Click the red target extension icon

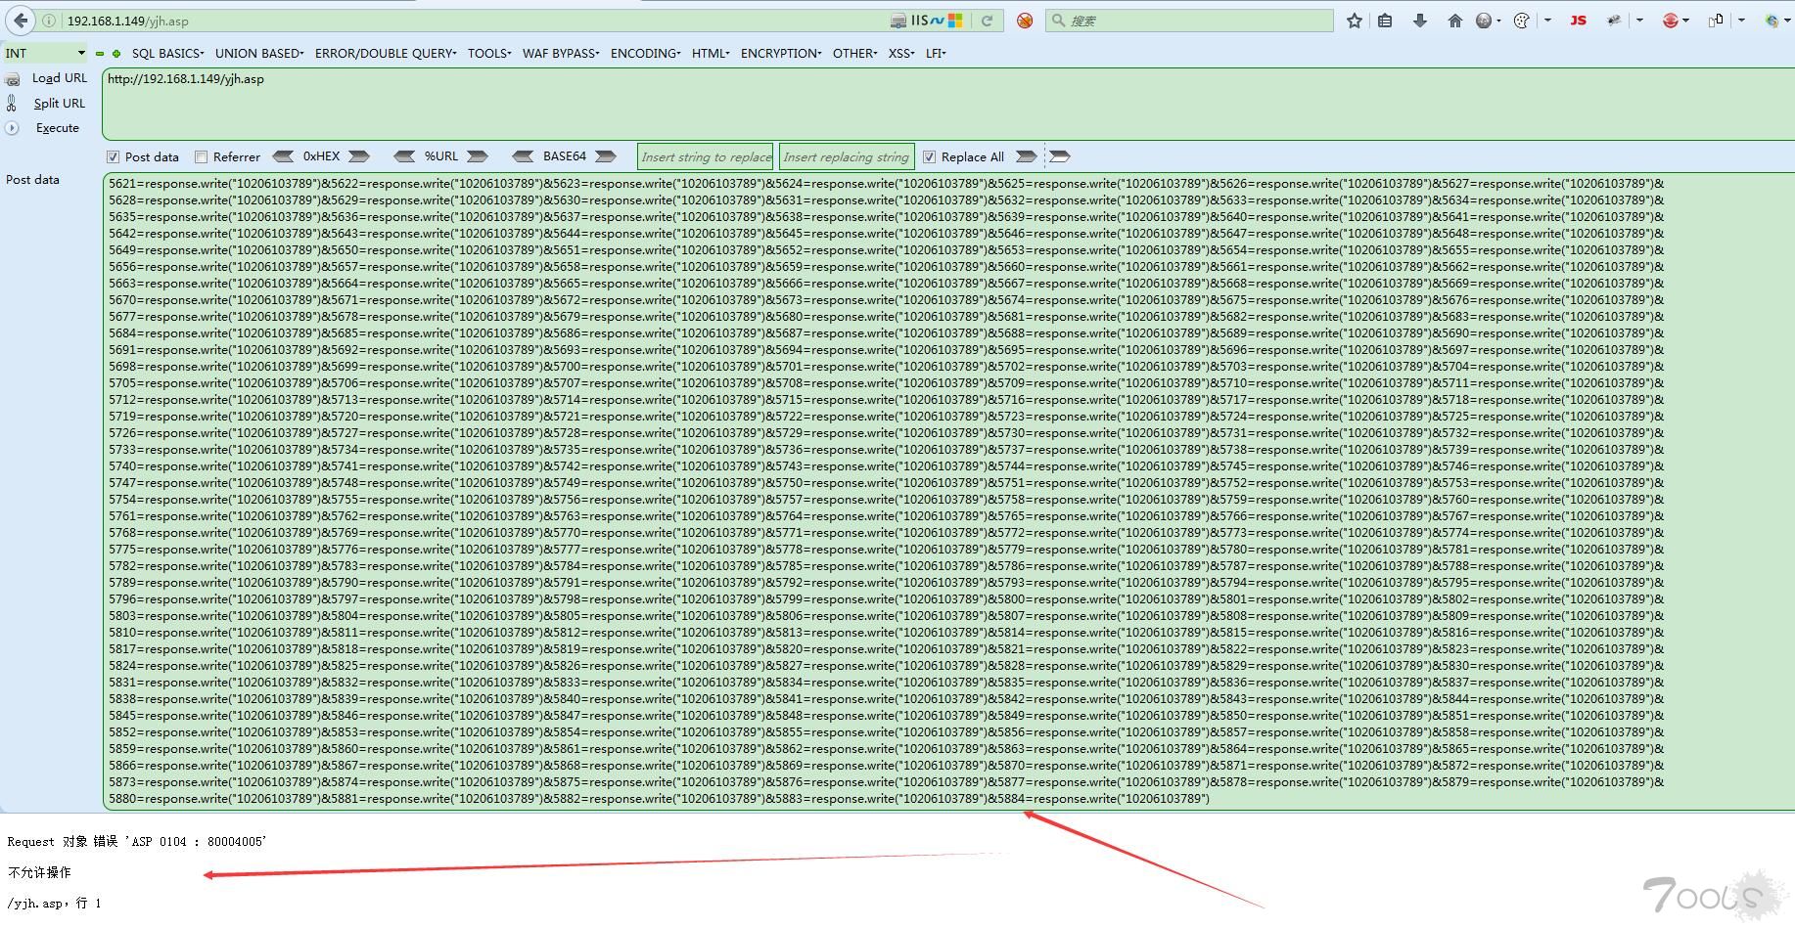1671,21
